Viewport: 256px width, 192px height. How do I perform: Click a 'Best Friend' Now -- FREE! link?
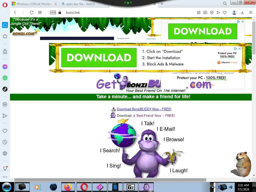[154, 115]
